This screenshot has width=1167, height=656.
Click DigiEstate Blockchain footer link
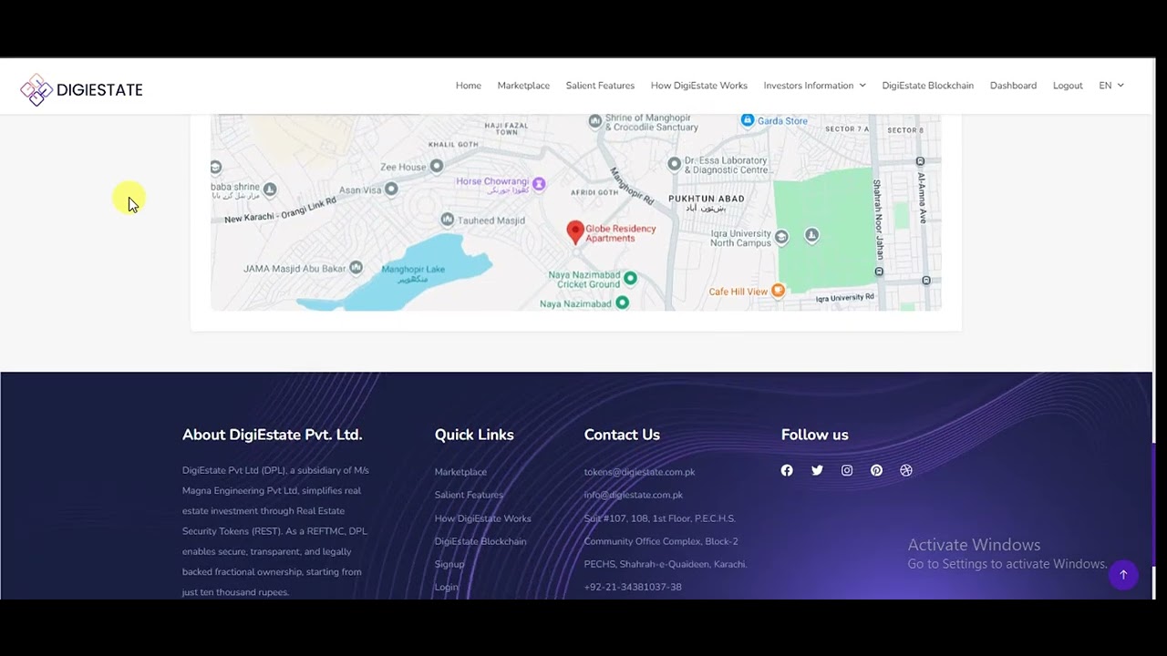coord(480,541)
